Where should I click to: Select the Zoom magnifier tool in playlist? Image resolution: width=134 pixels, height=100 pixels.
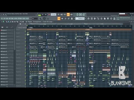(21, 22)
